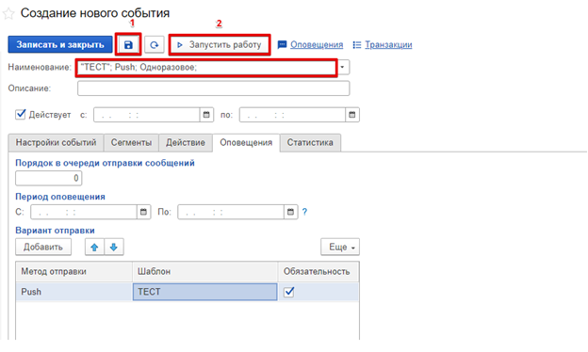
Task: Move the send method row up
Action: (x=94, y=248)
